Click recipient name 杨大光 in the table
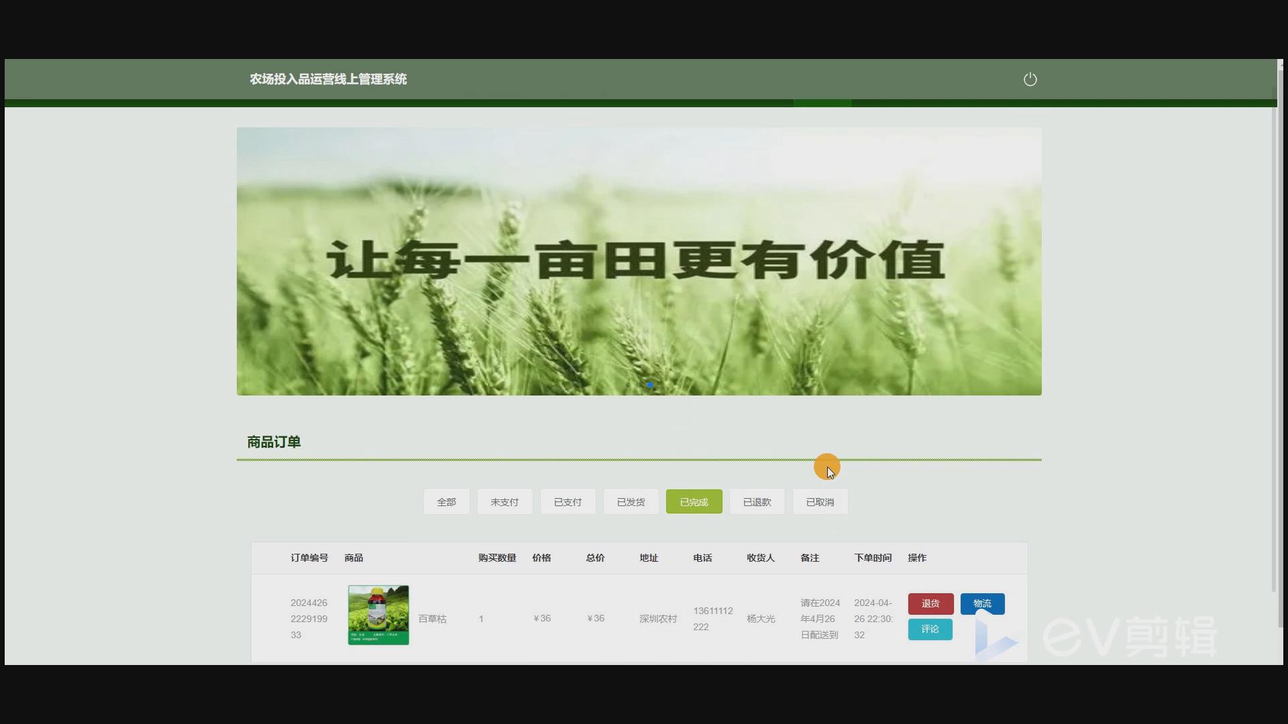1288x724 pixels. [759, 618]
